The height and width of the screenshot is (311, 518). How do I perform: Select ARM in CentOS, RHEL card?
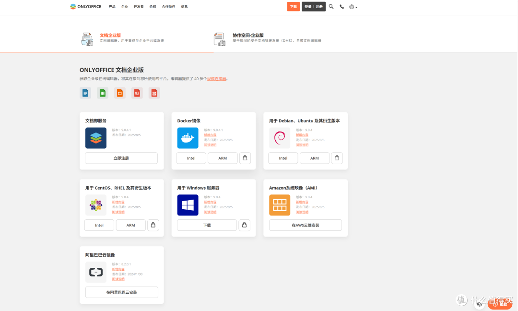coord(131,225)
